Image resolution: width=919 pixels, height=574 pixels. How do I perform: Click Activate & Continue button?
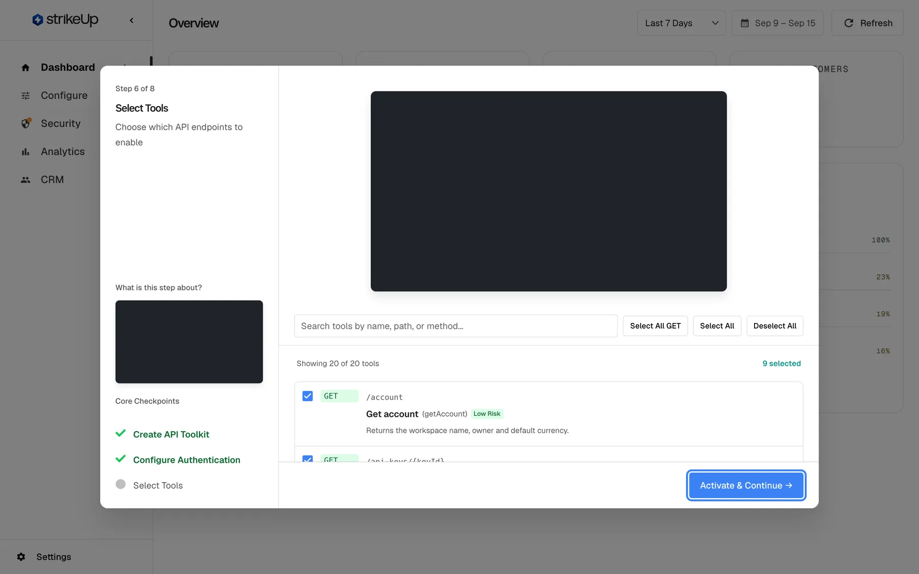[x=746, y=485]
